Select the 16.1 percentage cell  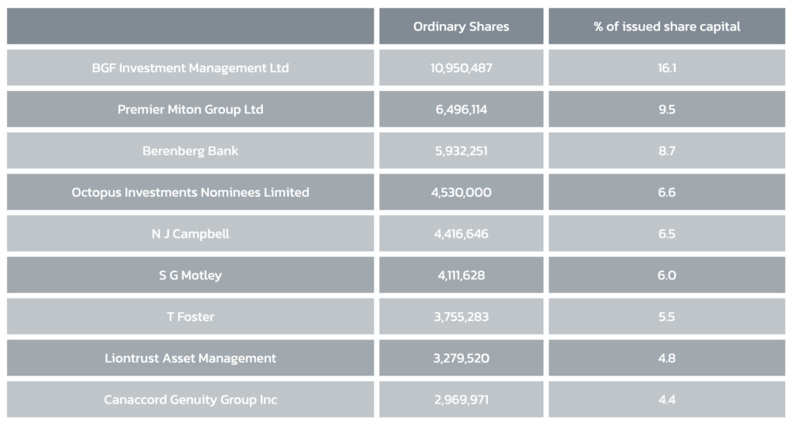point(666,68)
